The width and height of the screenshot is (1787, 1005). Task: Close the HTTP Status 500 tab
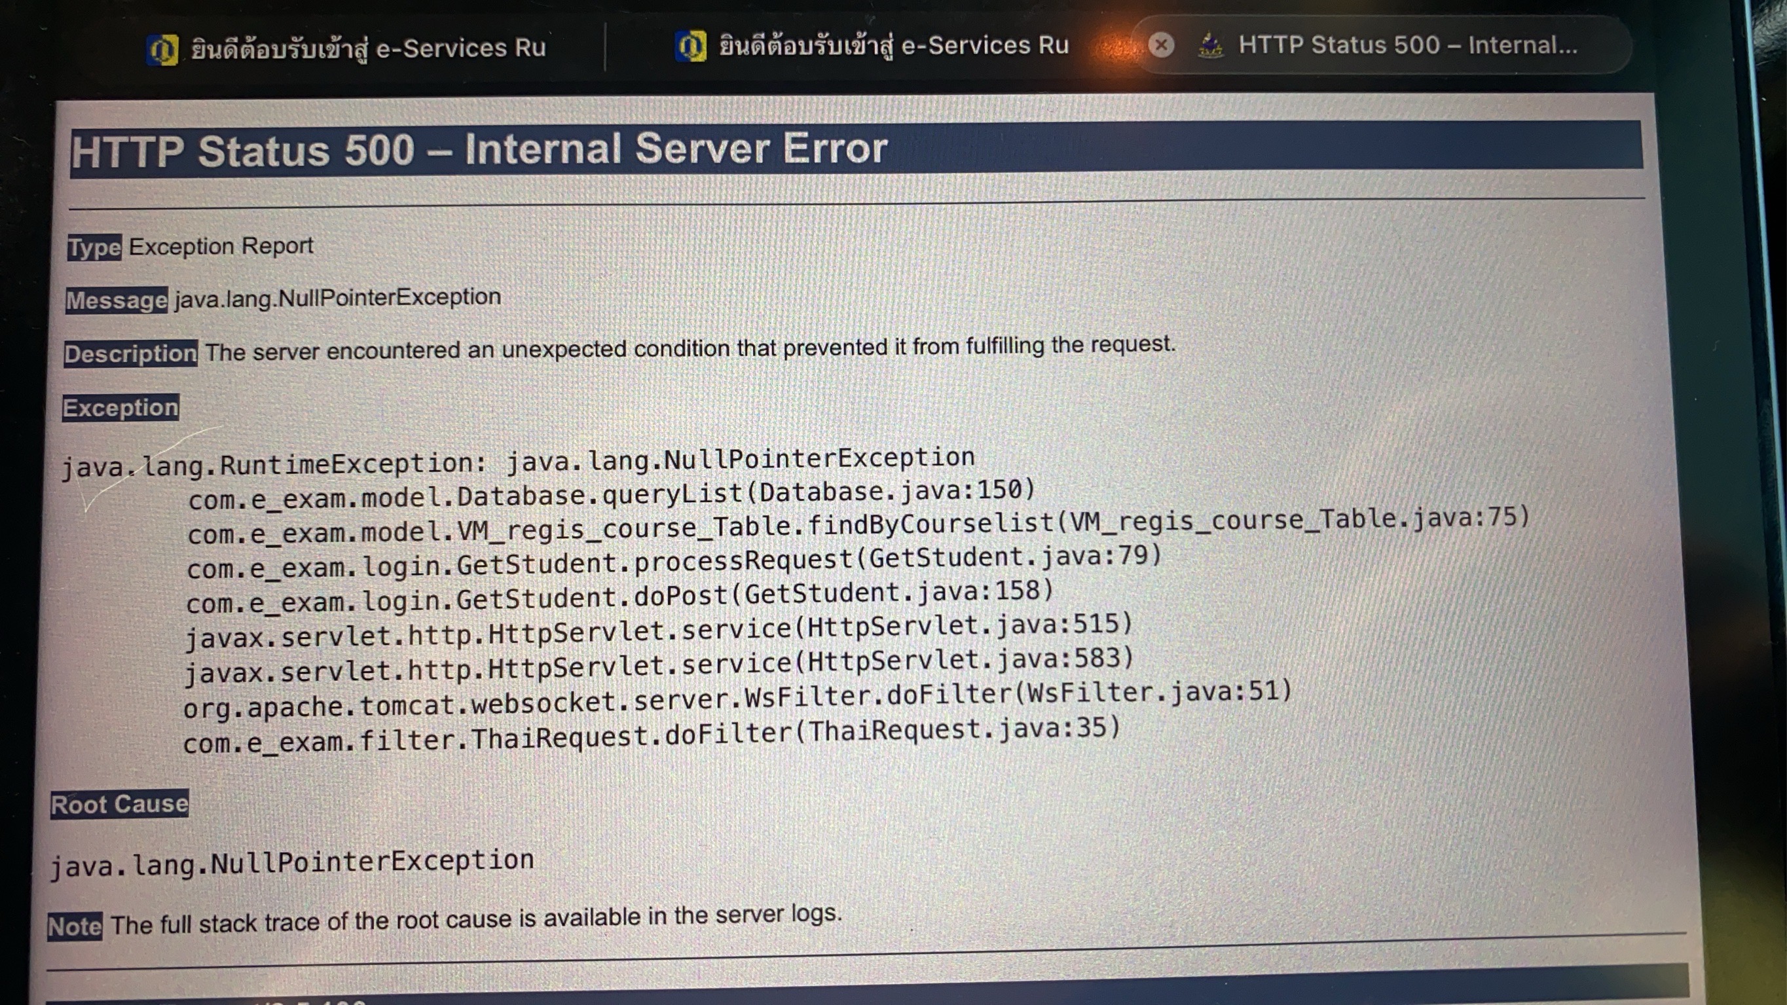point(1161,45)
